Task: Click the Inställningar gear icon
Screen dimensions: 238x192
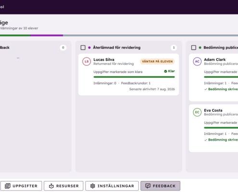Action: tap(93, 186)
